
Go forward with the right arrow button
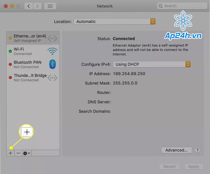coord(37,6)
